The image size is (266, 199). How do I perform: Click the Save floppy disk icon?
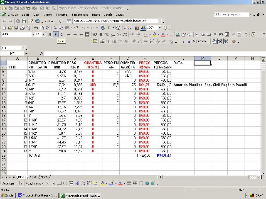(16, 28)
